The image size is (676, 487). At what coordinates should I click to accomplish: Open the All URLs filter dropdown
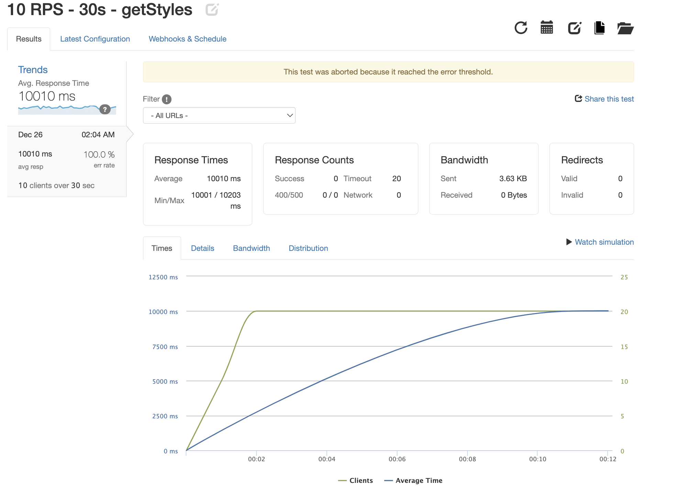pyautogui.click(x=219, y=116)
